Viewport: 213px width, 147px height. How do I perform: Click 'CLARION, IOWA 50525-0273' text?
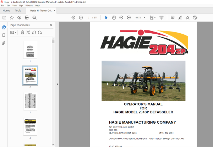123,133
